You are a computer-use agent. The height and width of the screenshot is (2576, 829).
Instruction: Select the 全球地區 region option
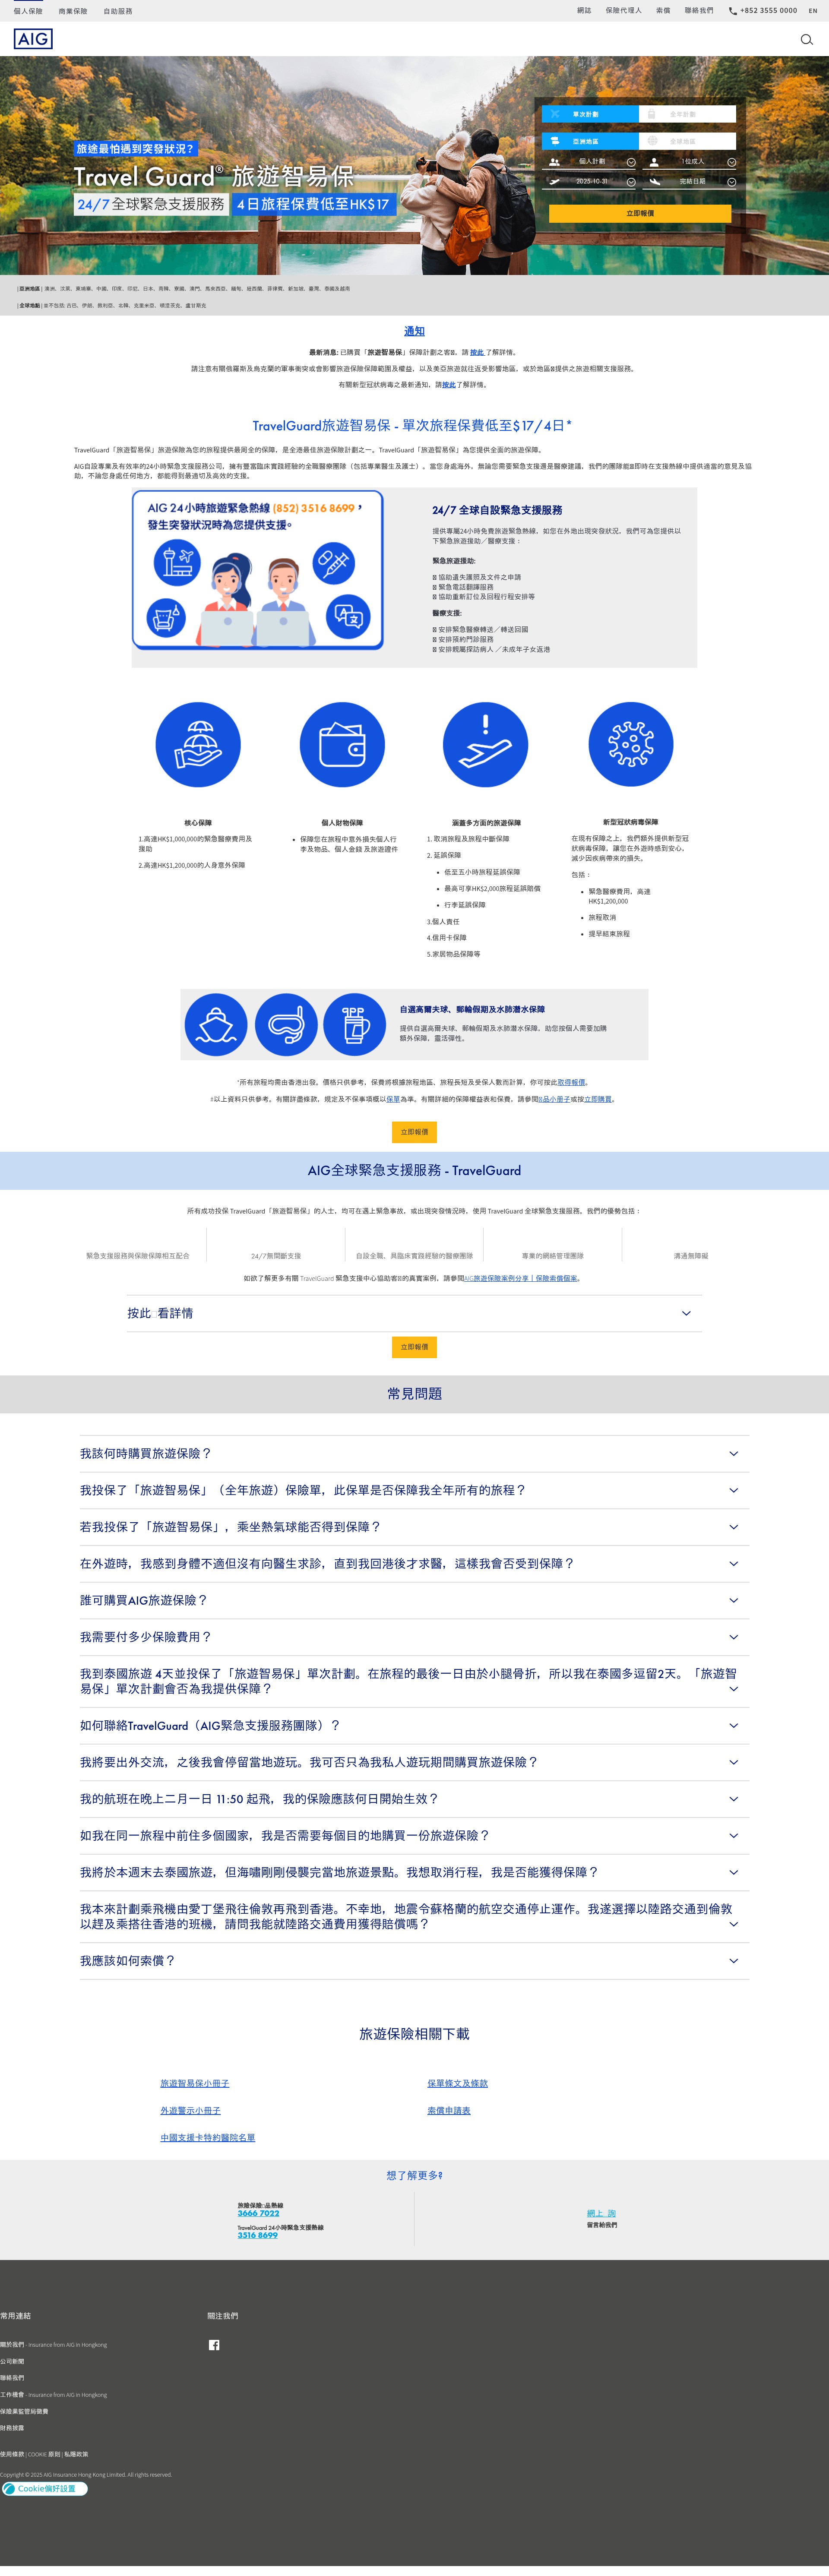688,141
